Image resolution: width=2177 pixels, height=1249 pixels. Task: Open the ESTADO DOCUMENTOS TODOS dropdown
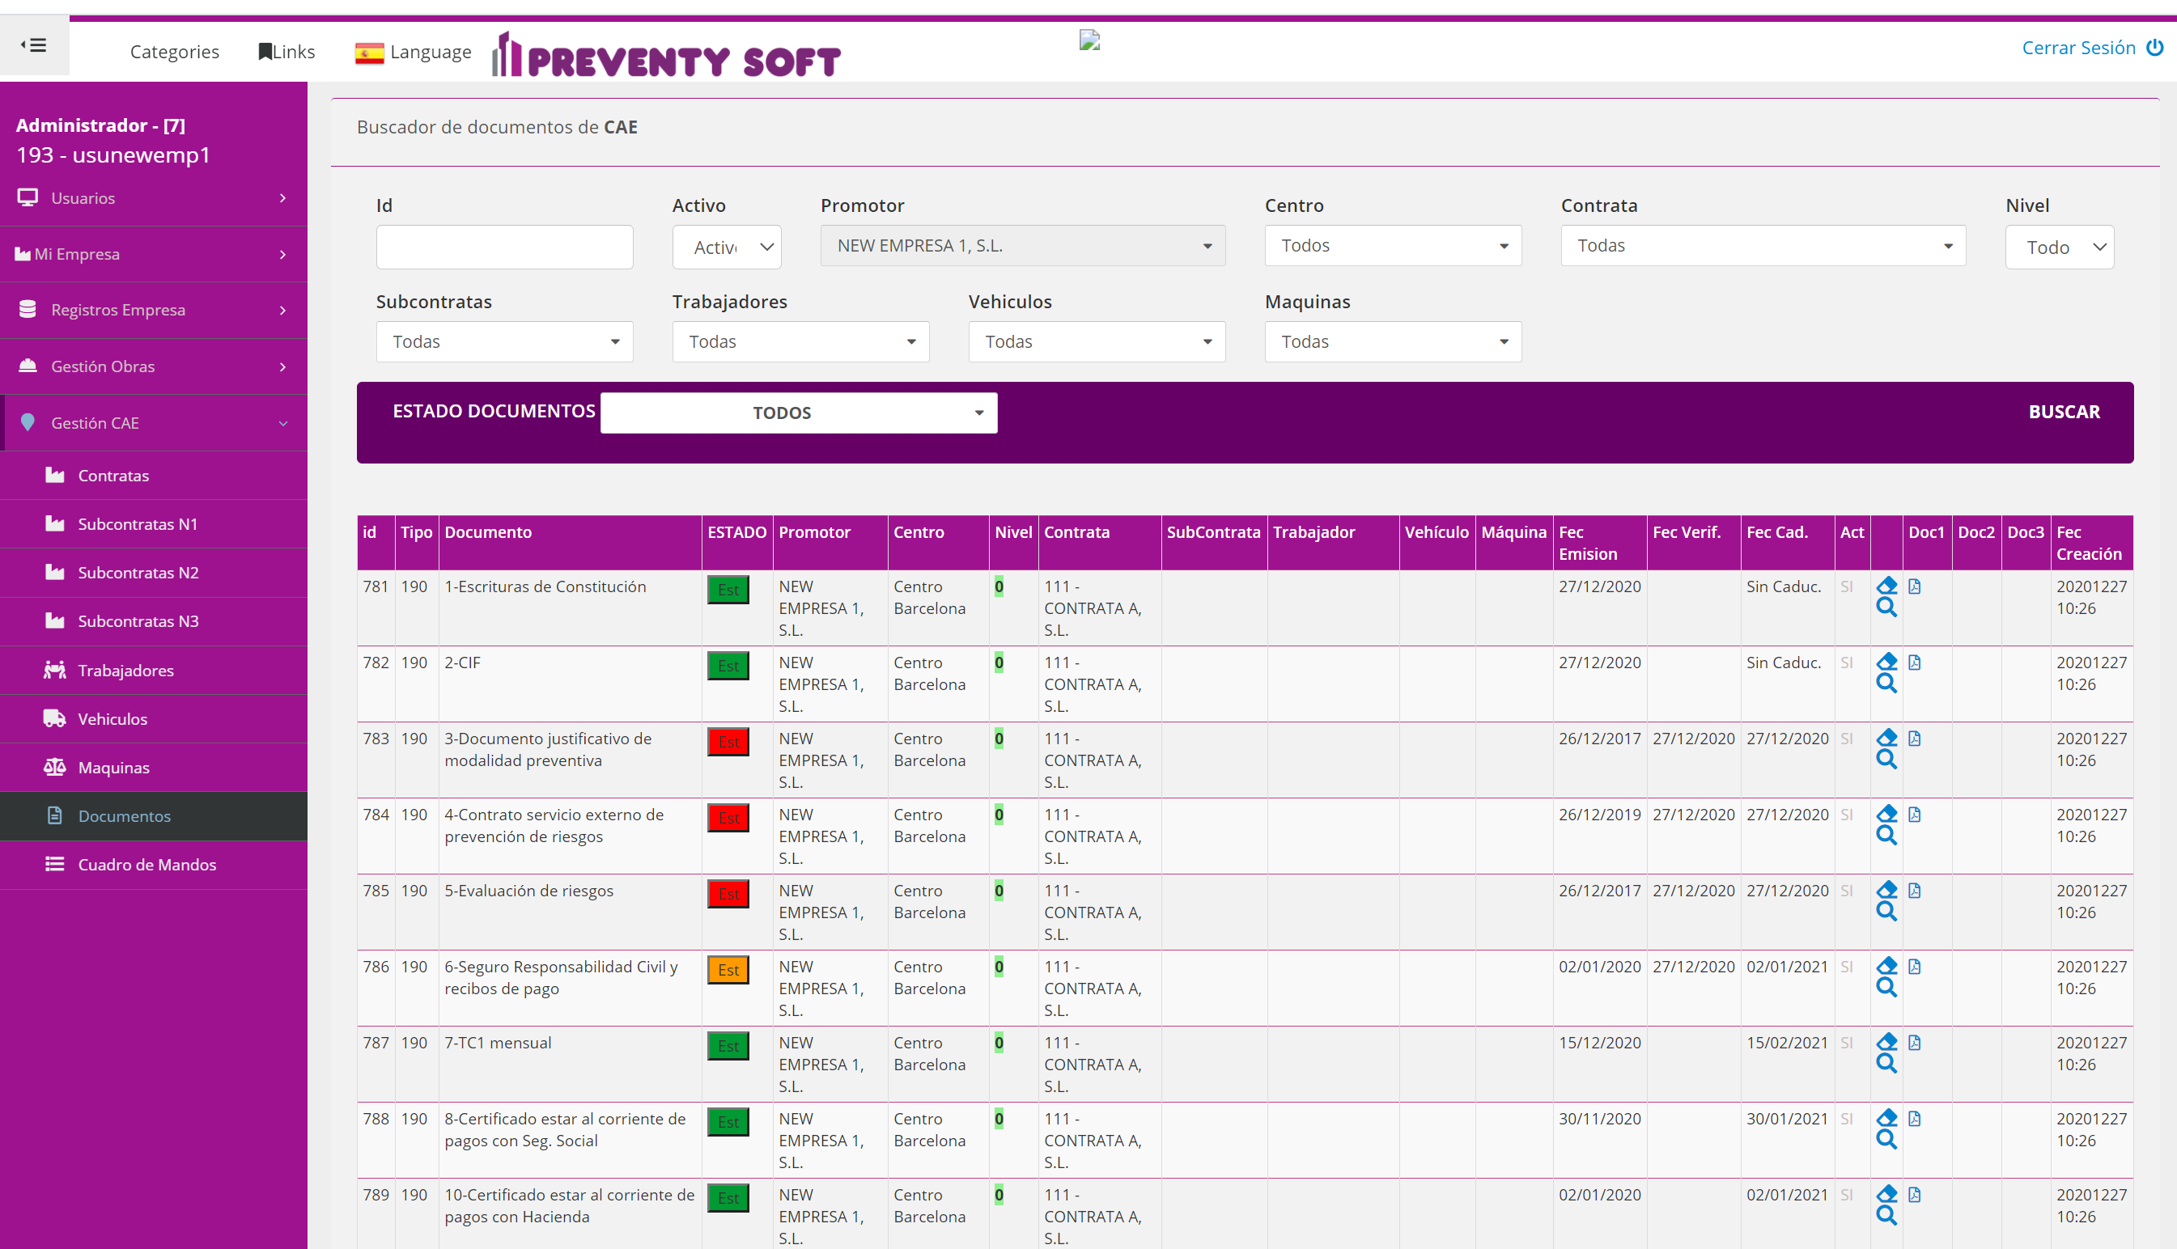point(798,413)
